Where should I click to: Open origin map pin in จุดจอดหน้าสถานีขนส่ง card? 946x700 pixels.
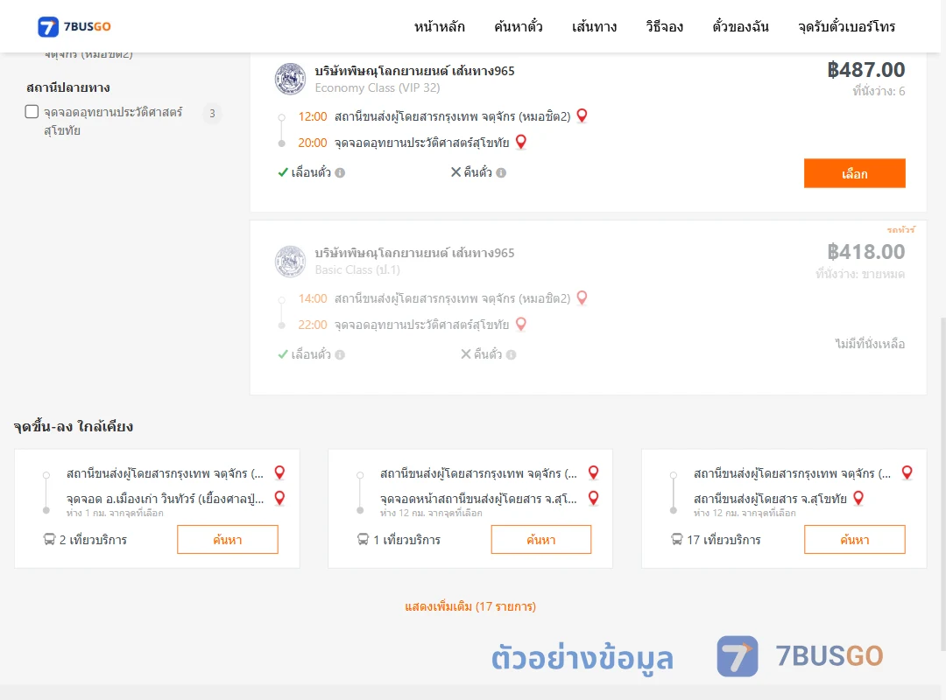(594, 472)
